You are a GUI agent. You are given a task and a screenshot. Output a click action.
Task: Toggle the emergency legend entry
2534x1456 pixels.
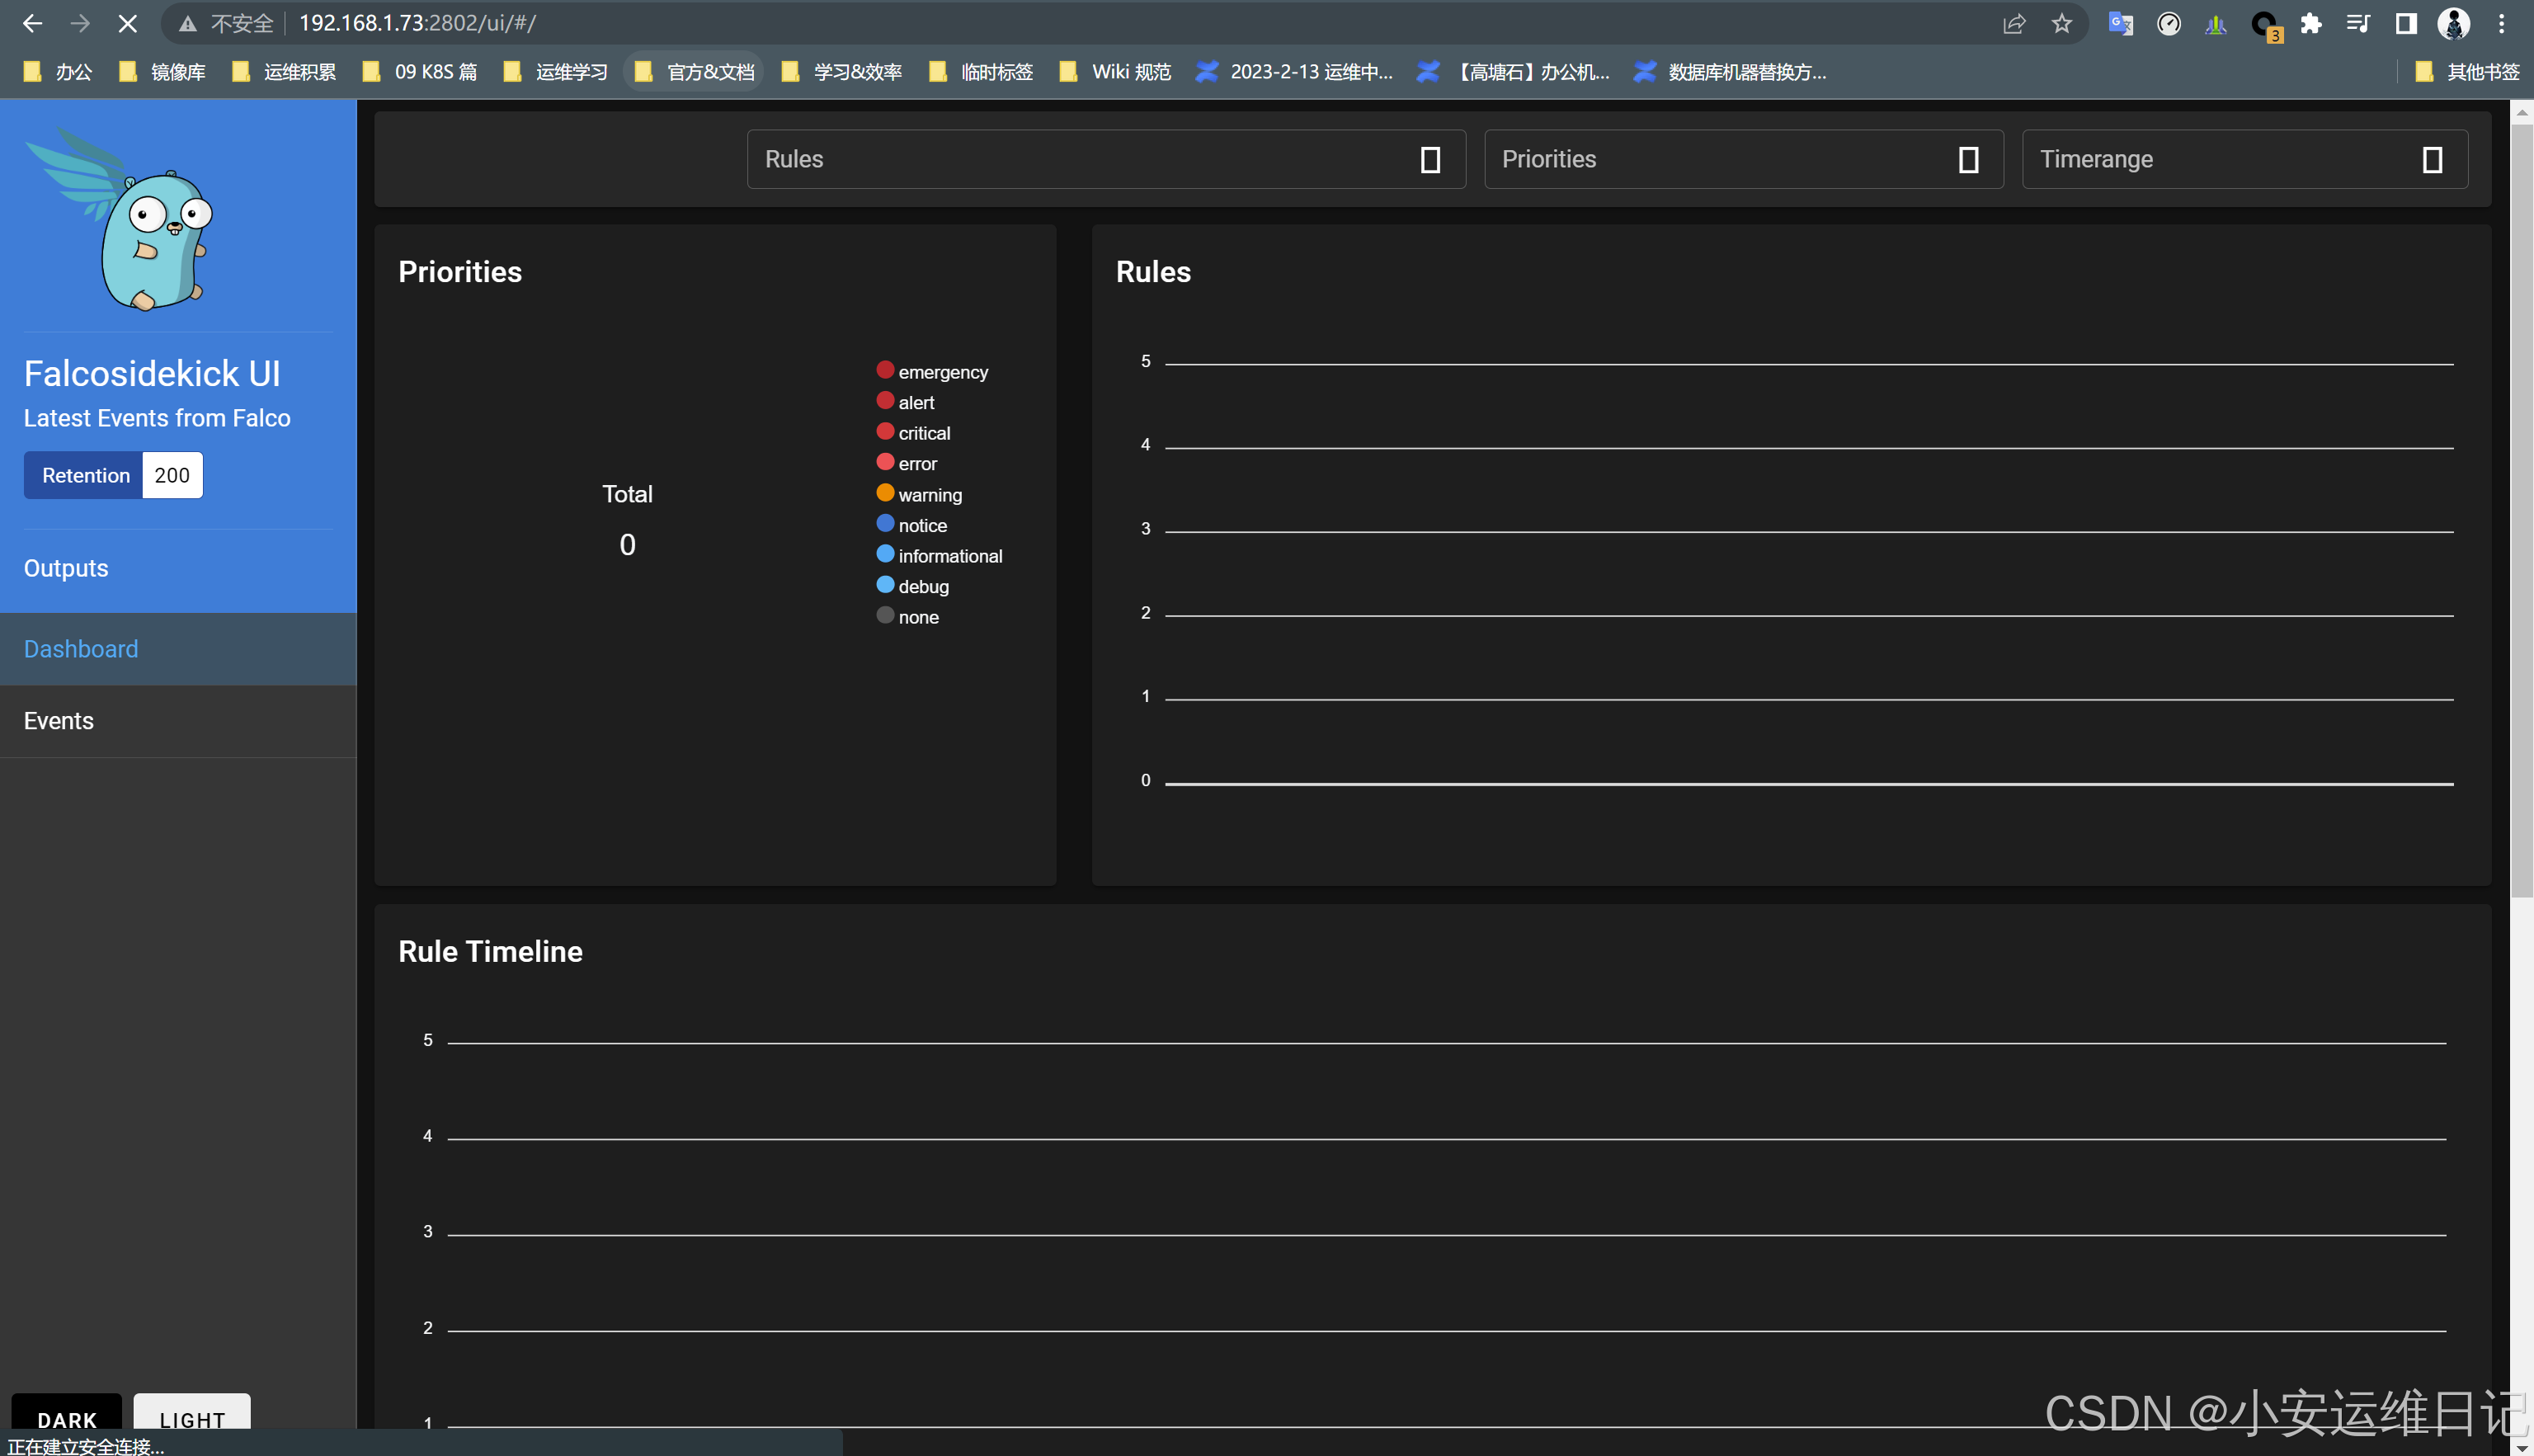pyautogui.click(x=931, y=371)
